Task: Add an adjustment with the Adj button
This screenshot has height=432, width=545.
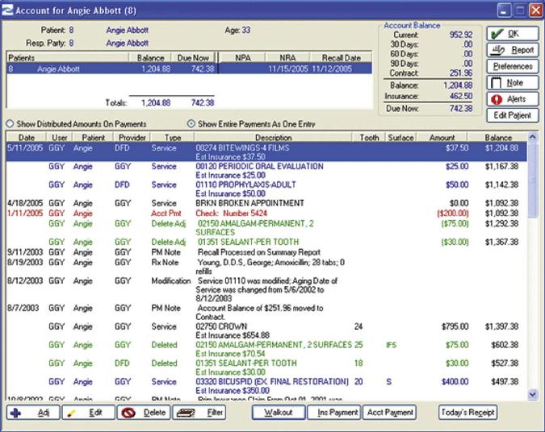Action: [31, 412]
